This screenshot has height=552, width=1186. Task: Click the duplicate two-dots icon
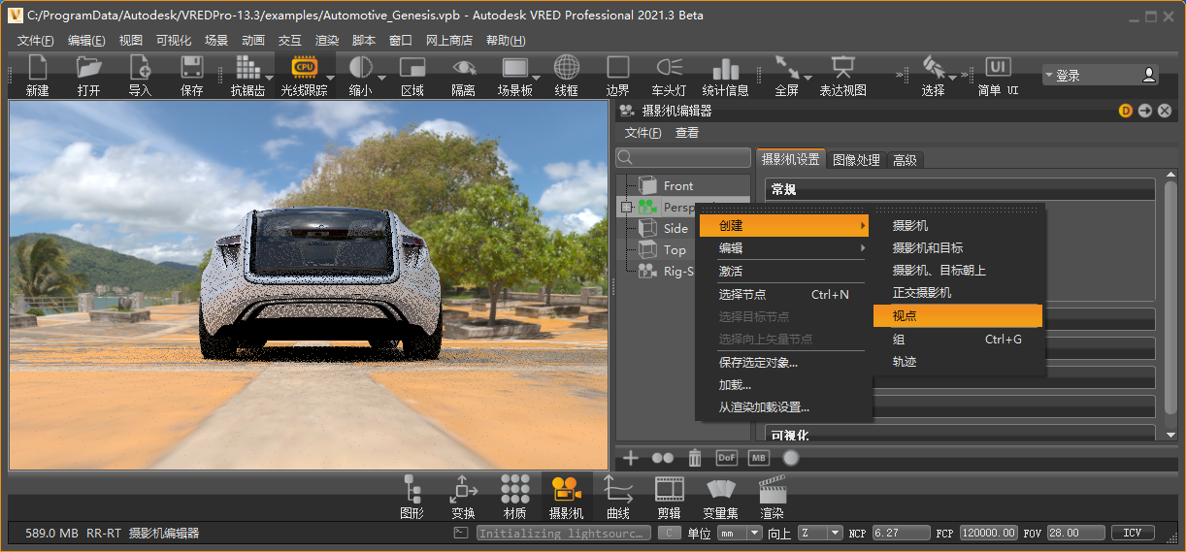pyautogui.click(x=663, y=458)
